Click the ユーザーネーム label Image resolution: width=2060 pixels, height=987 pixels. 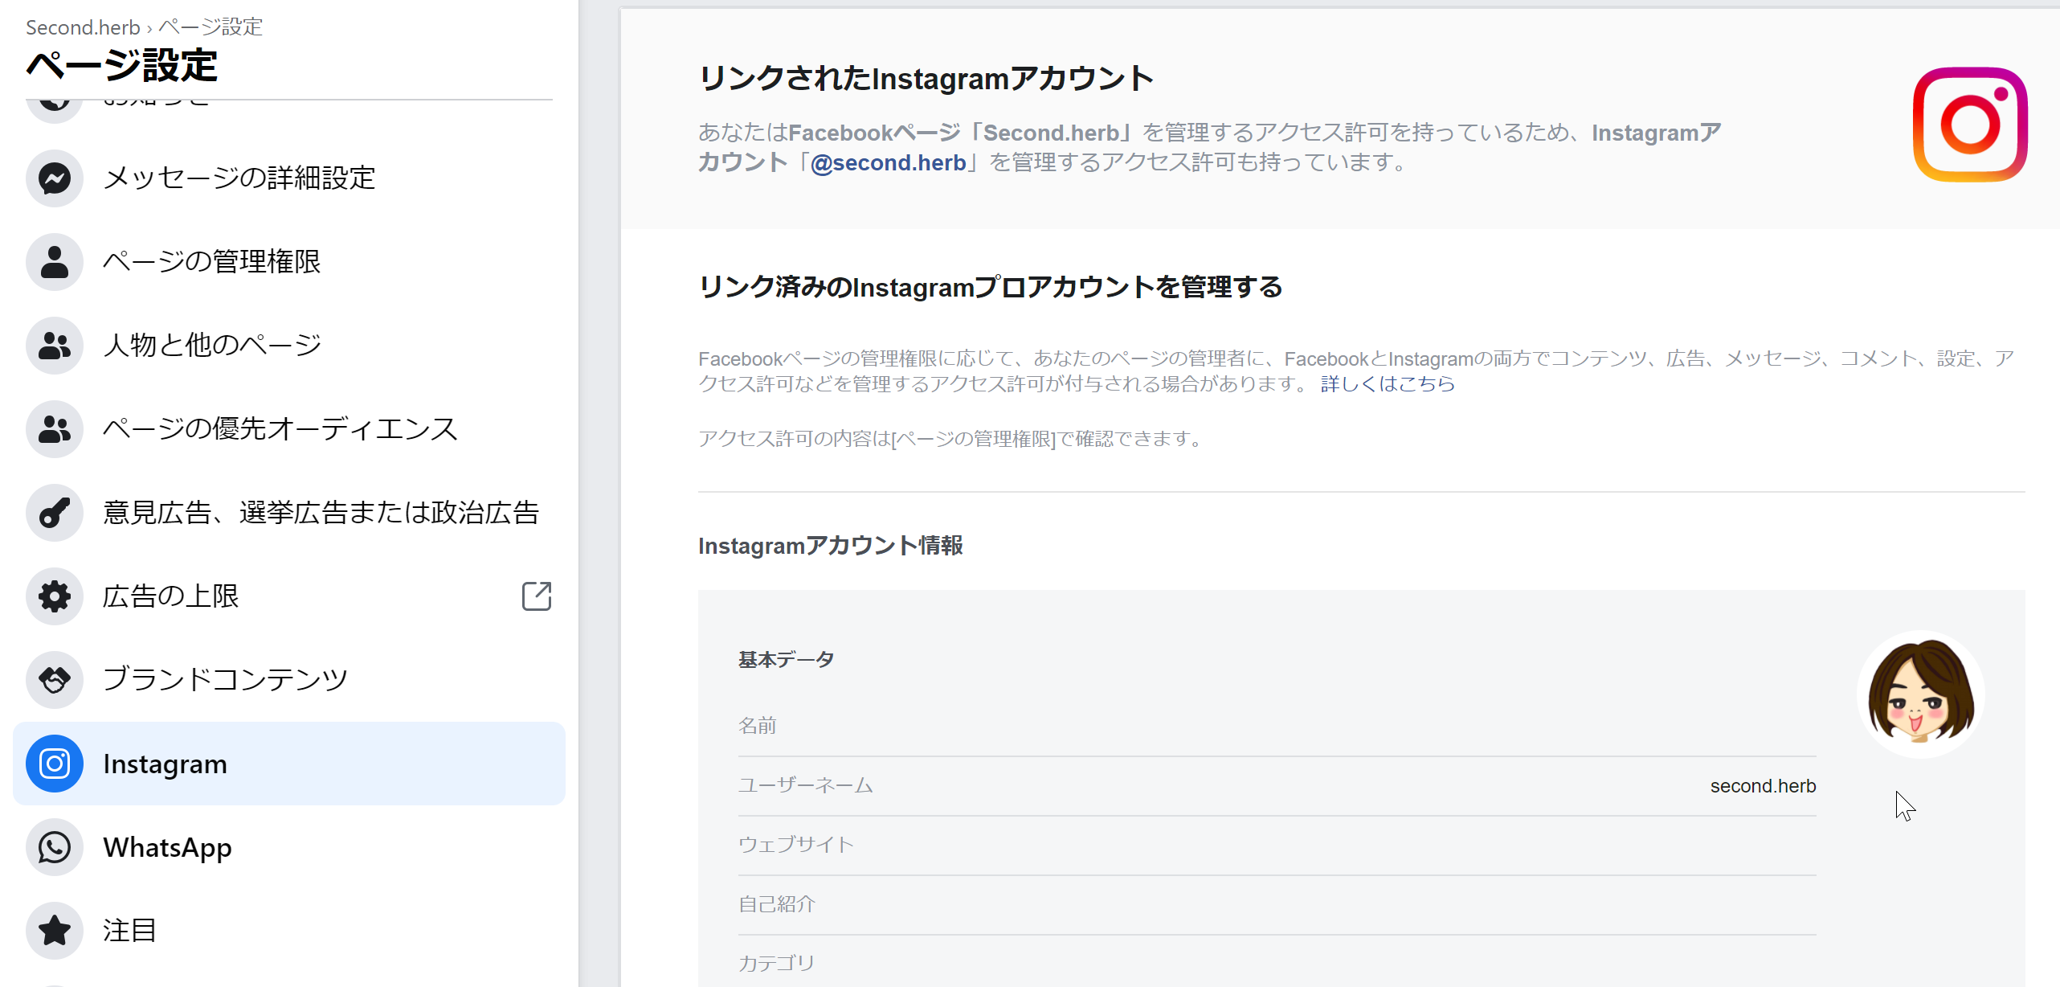coord(805,786)
